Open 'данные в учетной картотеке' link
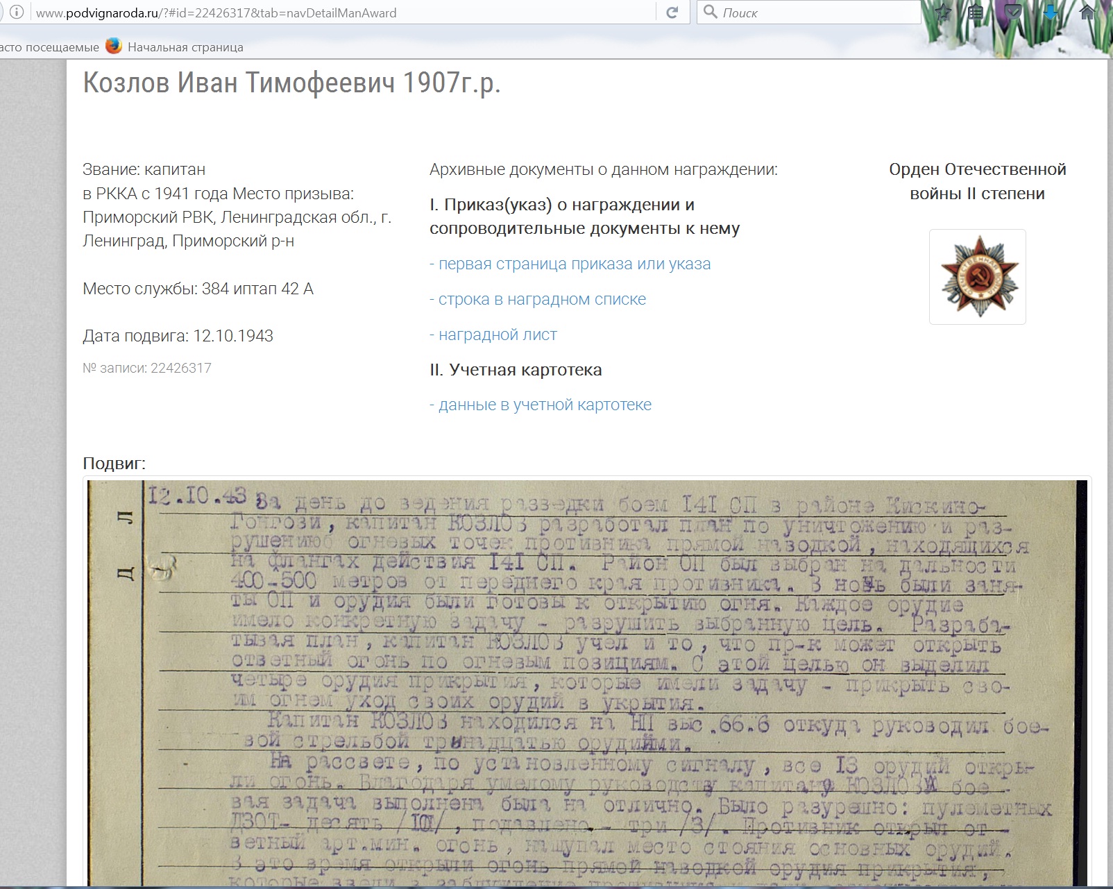The height and width of the screenshot is (889, 1113). point(544,405)
